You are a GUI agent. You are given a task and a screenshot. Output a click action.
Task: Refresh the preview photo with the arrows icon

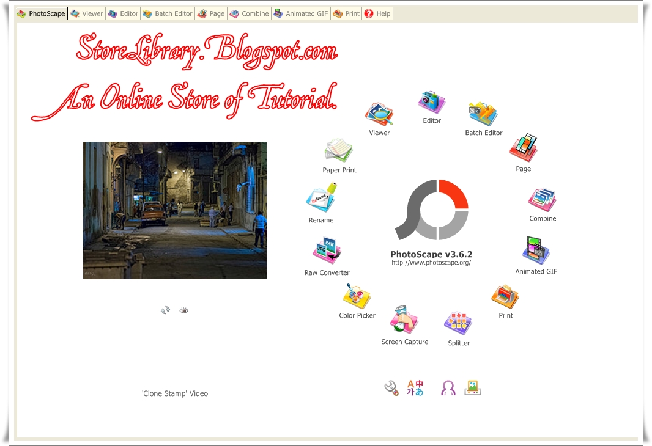point(166,310)
